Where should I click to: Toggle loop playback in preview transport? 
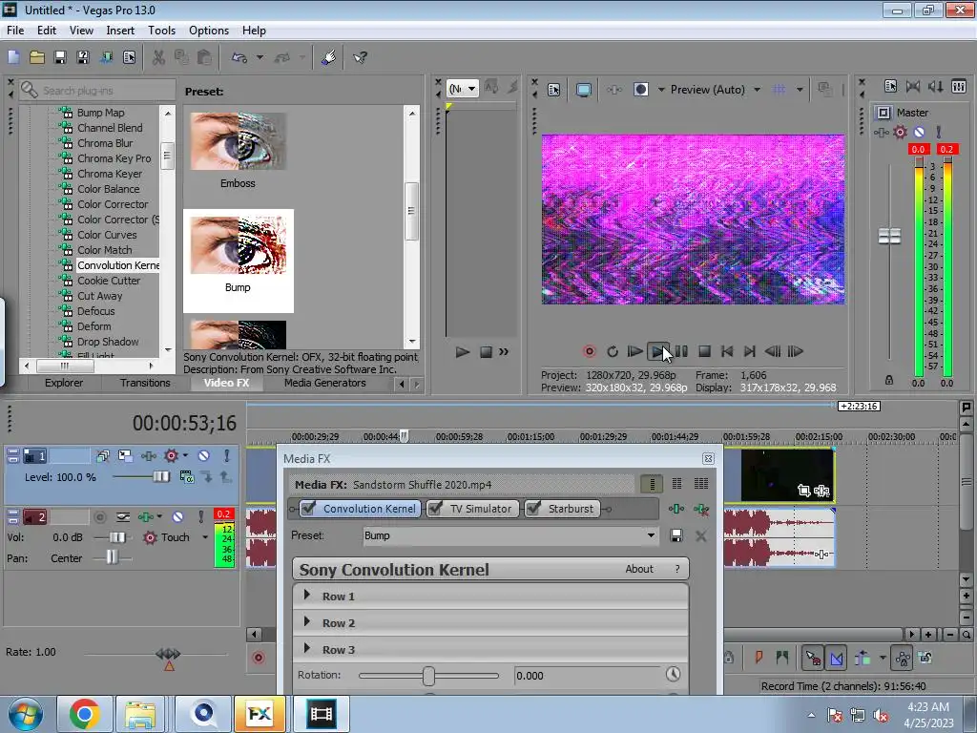point(612,351)
